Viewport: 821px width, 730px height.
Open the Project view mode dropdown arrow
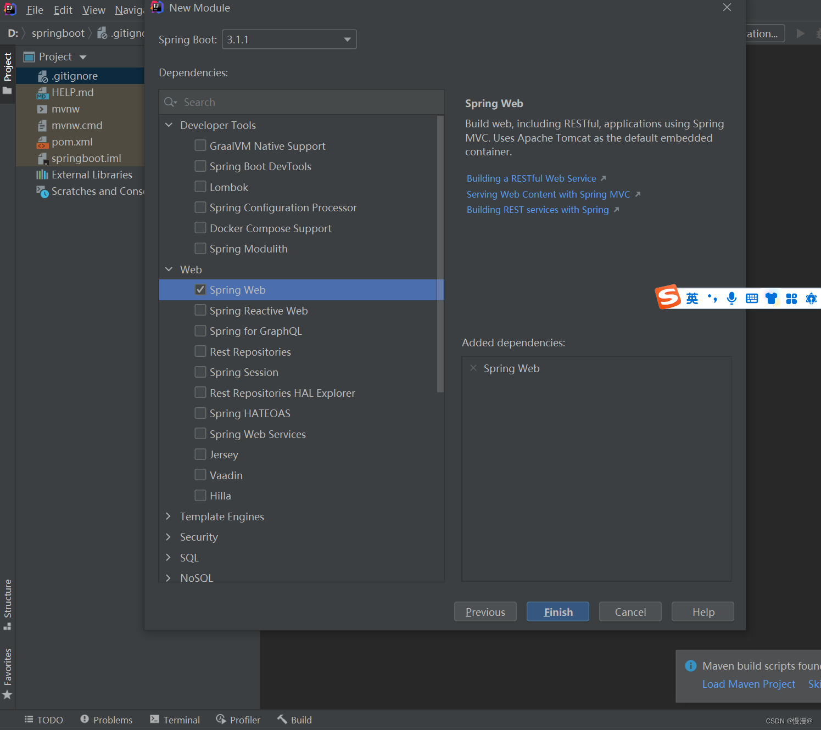[x=83, y=57]
